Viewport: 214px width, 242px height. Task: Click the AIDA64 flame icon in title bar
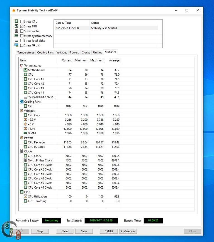pos(14,10)
